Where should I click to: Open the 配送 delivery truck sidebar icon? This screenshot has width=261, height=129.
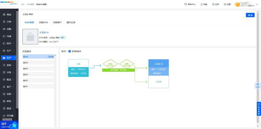pos(4,79)
